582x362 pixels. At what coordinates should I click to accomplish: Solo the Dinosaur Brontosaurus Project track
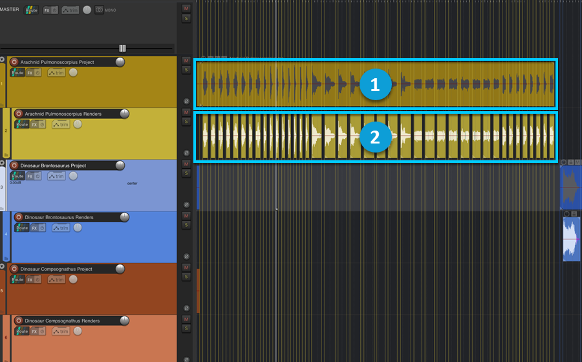tap(186, 173)
